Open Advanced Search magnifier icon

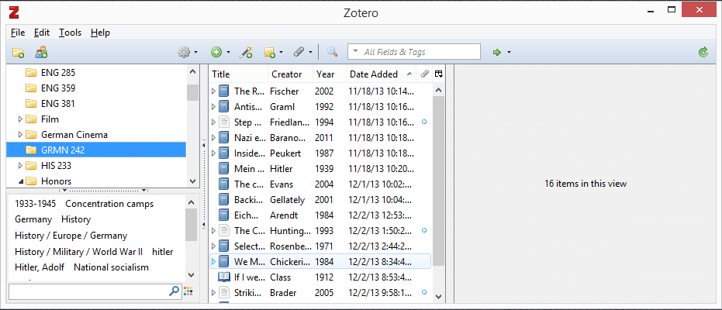tap(332, 52)
